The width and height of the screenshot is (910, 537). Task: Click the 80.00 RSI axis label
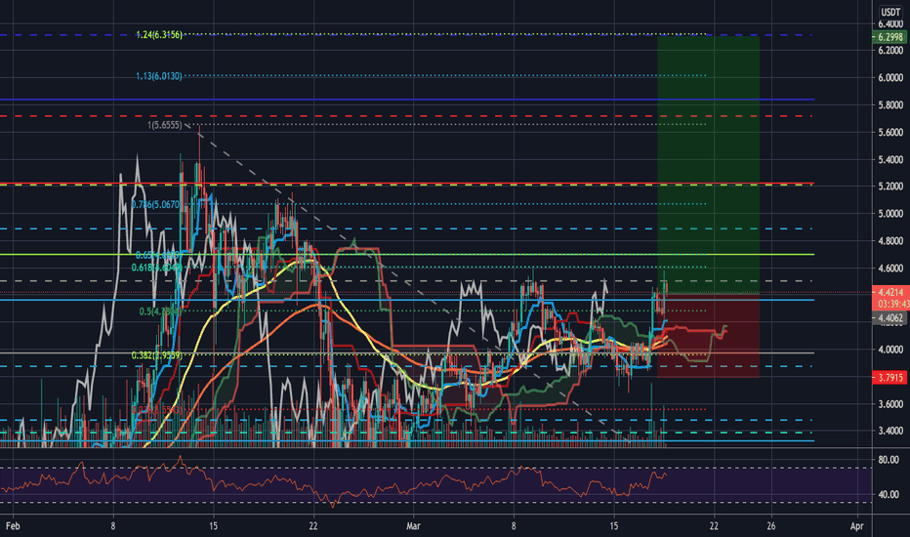coord(889,460)
